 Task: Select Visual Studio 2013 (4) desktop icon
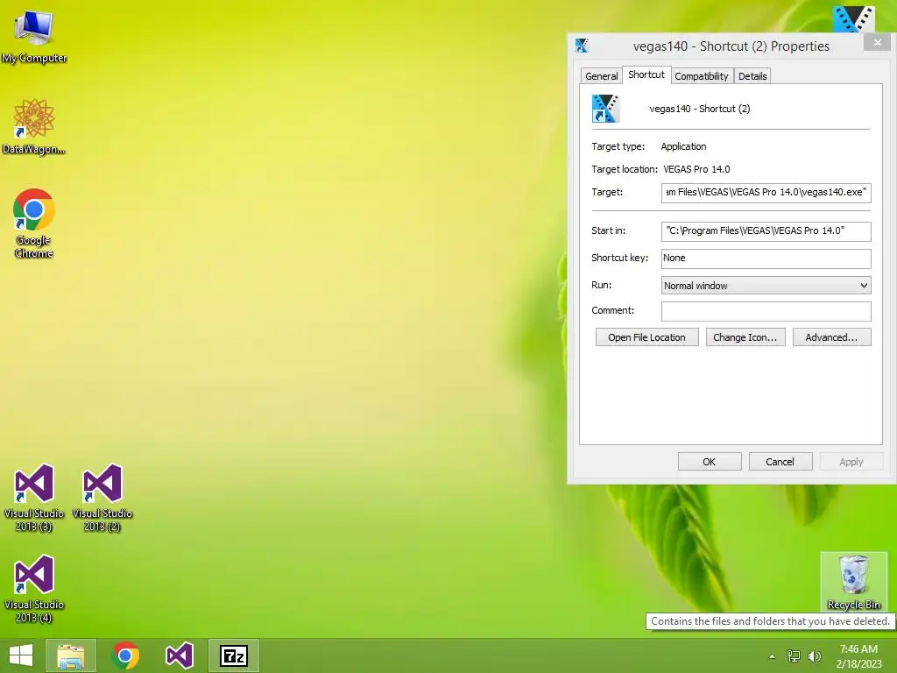point(34,589)
